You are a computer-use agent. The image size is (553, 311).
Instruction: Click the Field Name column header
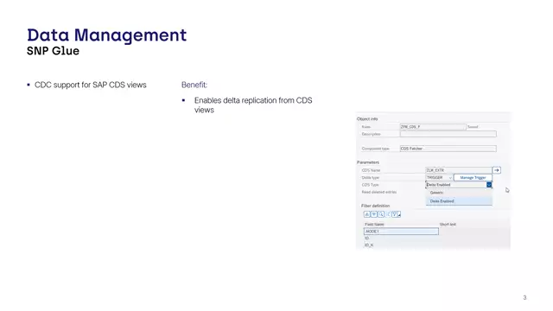[374, 225]
